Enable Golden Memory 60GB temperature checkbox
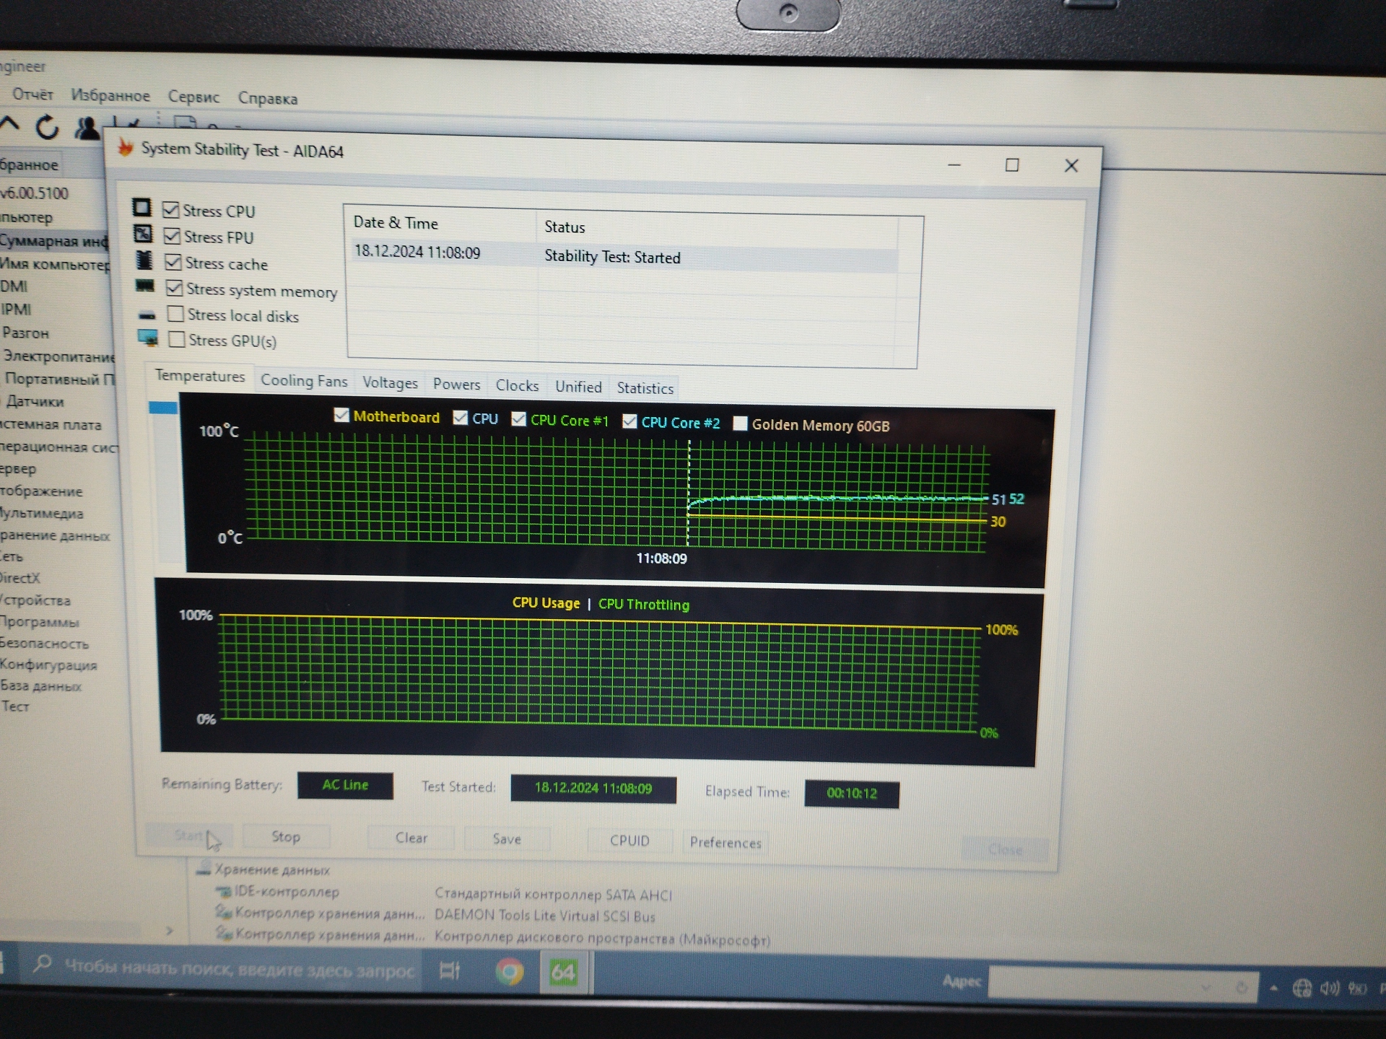The width and height of the screenshot is (1386, 1039). pos(740,424)
